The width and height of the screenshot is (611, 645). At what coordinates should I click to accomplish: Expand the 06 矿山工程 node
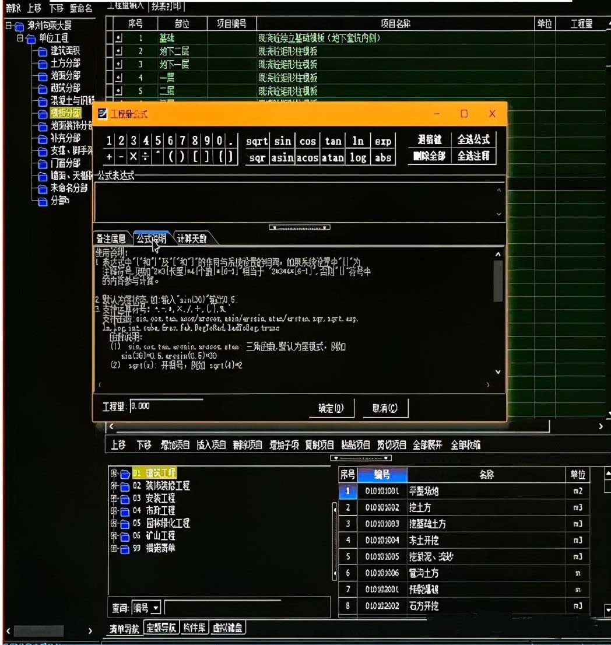tap(114, 536)
